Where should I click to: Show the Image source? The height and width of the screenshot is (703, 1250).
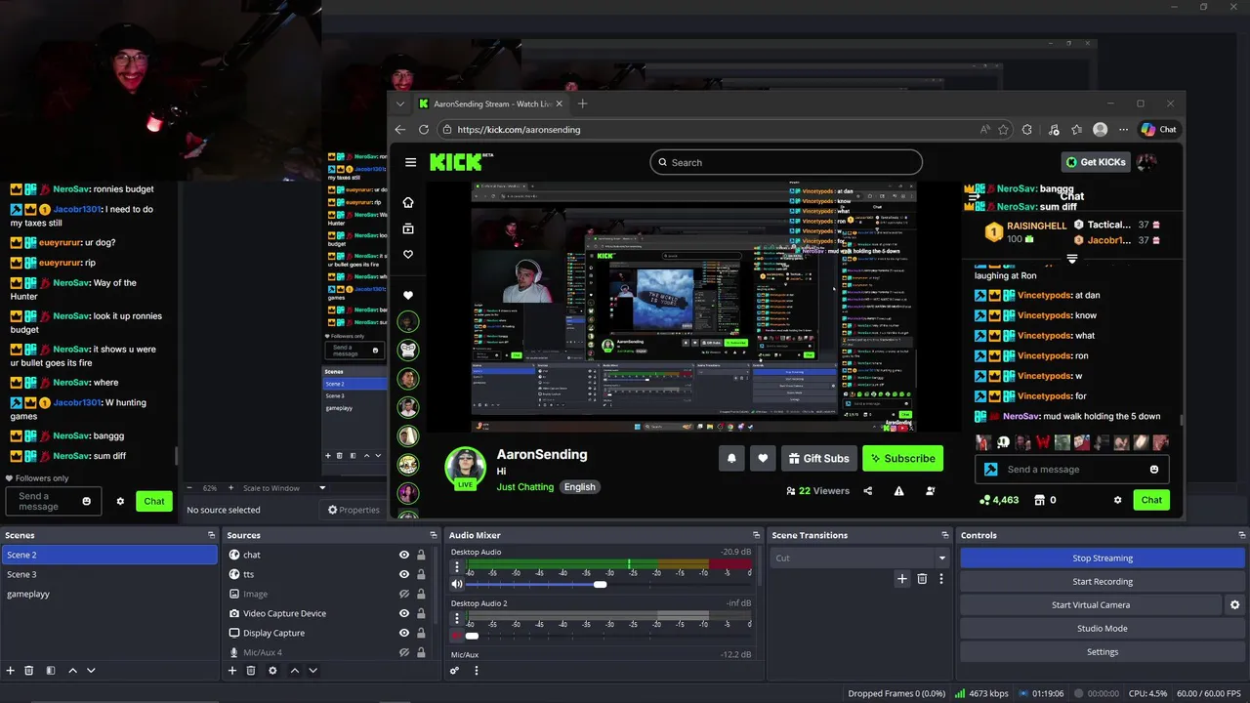click(403, 594)
